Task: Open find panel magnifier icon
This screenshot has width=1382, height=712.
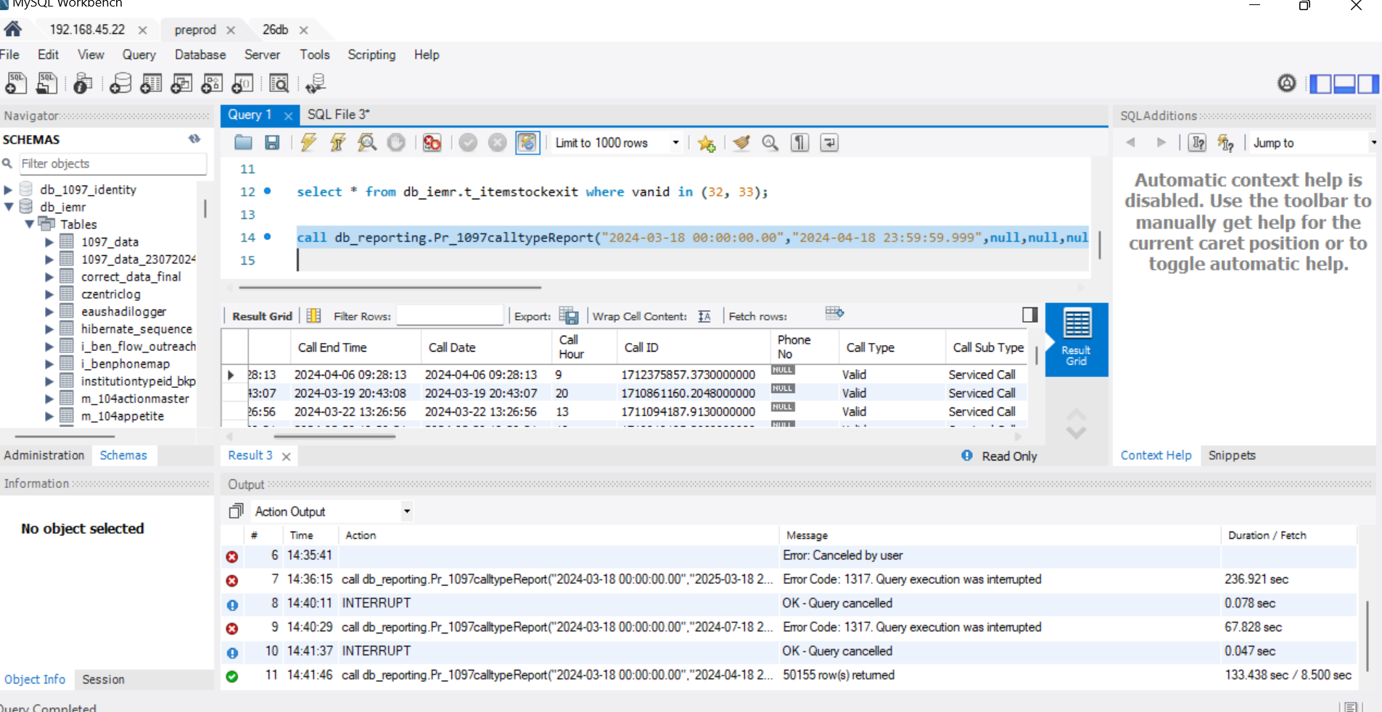Action: tap(770, 143)
